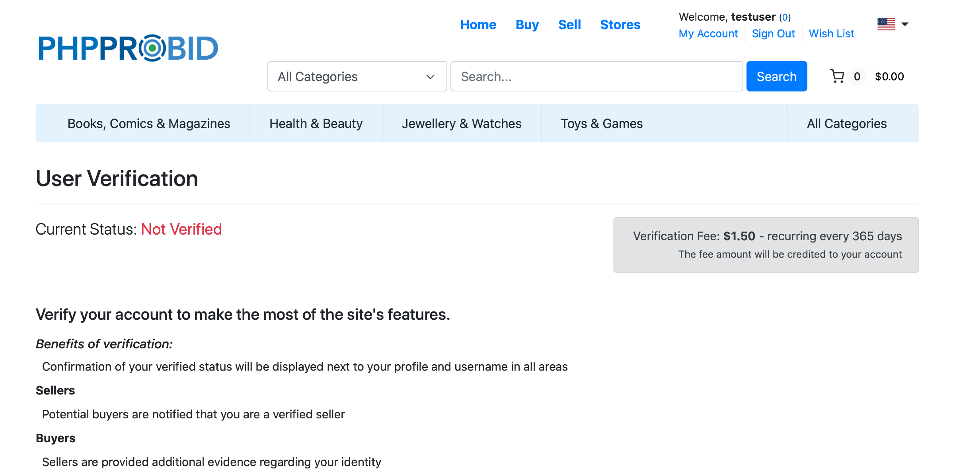Navigate to Stores
The image size is (955, 474).
(620, 25)
